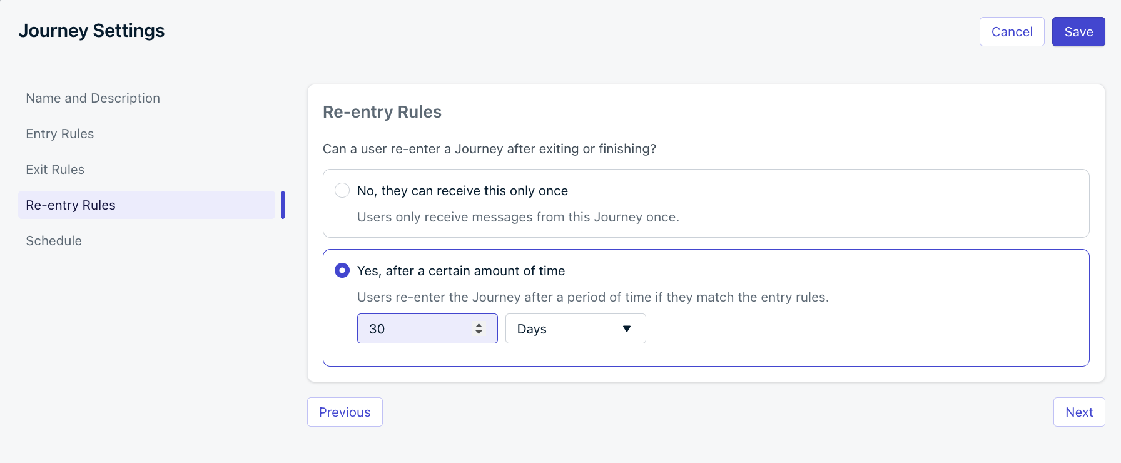Select the 'No, they can receive this only once' radio
This screenshot has height=463, width=1121.
pos(342,190)
